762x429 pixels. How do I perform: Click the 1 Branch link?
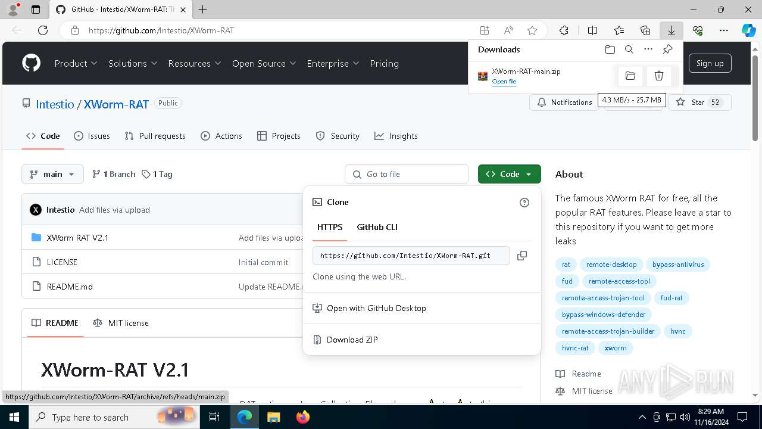[114, 174]
